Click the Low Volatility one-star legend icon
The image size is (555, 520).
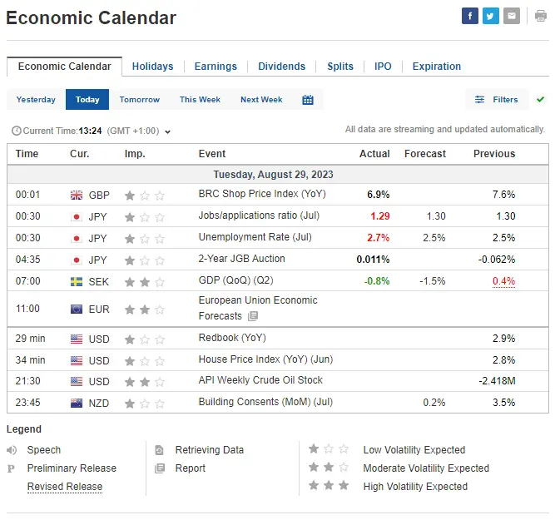tap(329, 448)
